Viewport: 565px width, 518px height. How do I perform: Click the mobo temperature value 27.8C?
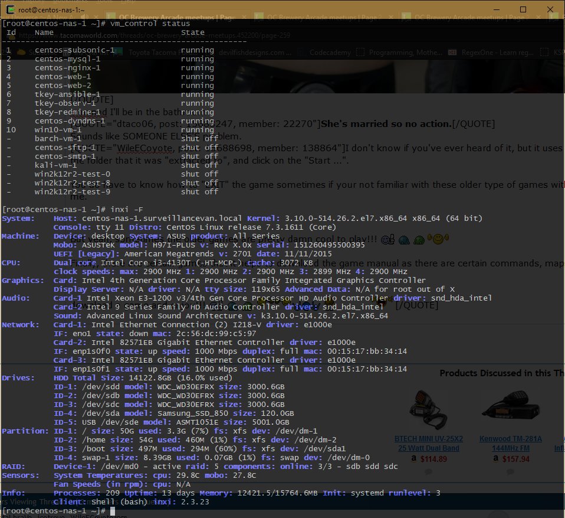point(244,475)
